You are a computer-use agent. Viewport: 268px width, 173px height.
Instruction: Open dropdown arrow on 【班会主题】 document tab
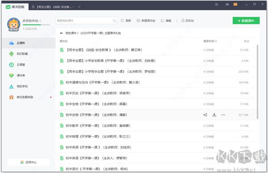pyautogui.click(x=73, y=7)
